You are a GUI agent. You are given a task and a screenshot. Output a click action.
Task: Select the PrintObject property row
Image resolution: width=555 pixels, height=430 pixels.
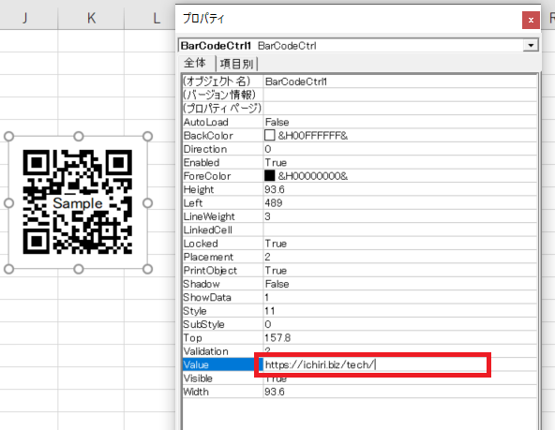(x=360, y=270)
